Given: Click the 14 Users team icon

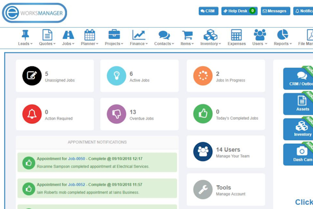Looking at the screenshot, I should [x=203, y=152].
